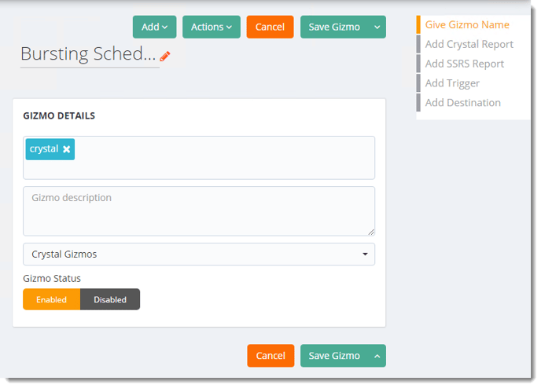This screenshot has height=388, width=541.
Task: Click the top Save Gizmo button
Action: pyautogui.click(x=334, y=27)
